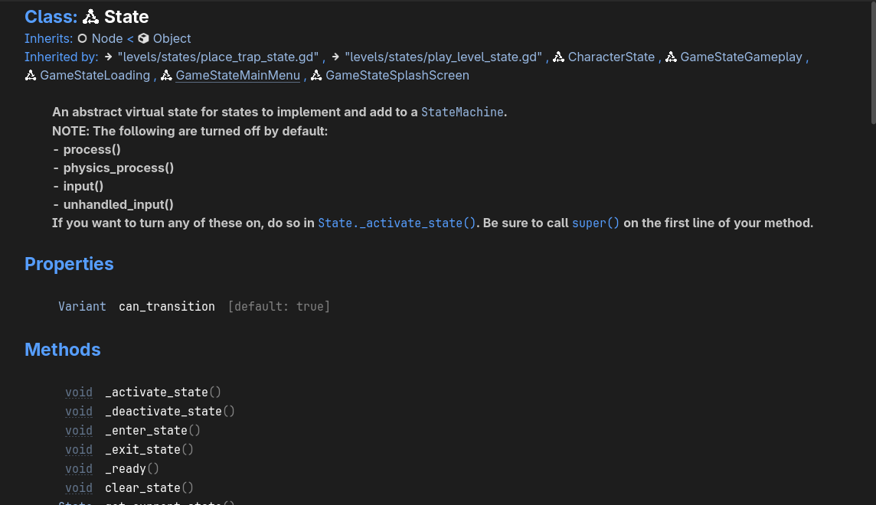
Task: Click the arrow icon before place_trap_state.gd
Action: (x=109, y=57)
